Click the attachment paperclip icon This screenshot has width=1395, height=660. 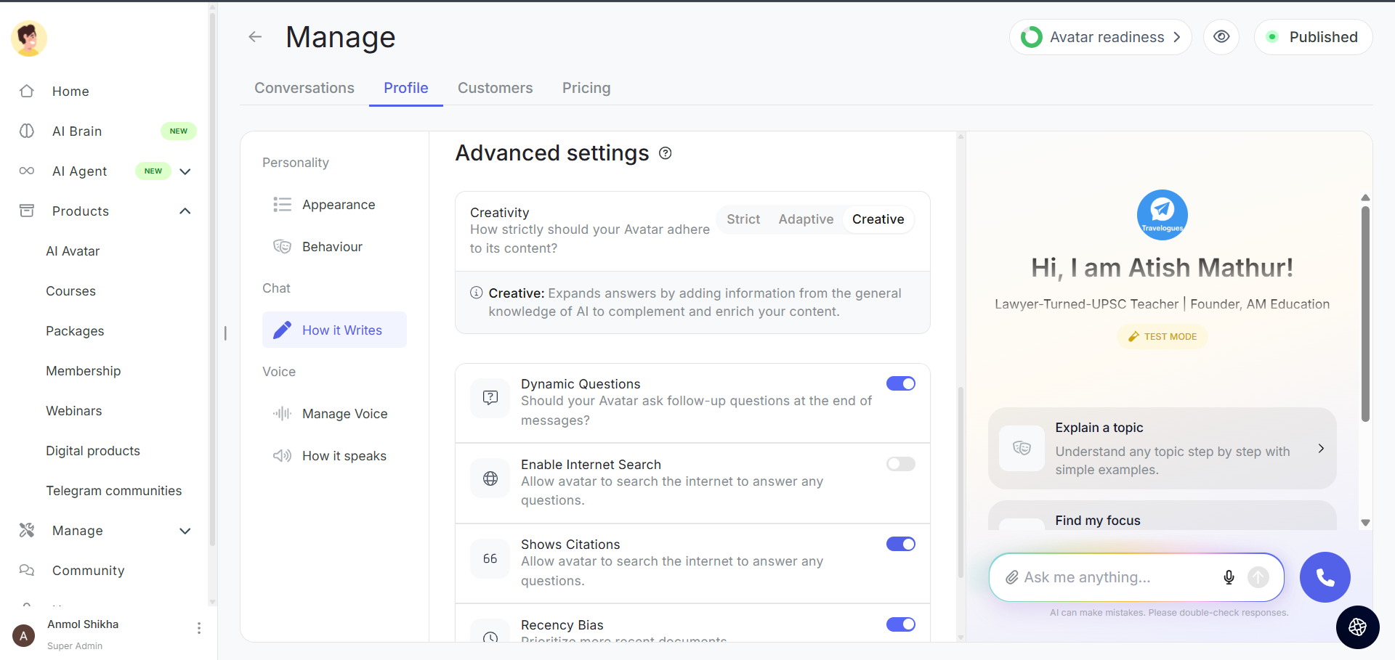click(x=1011, y=577)
